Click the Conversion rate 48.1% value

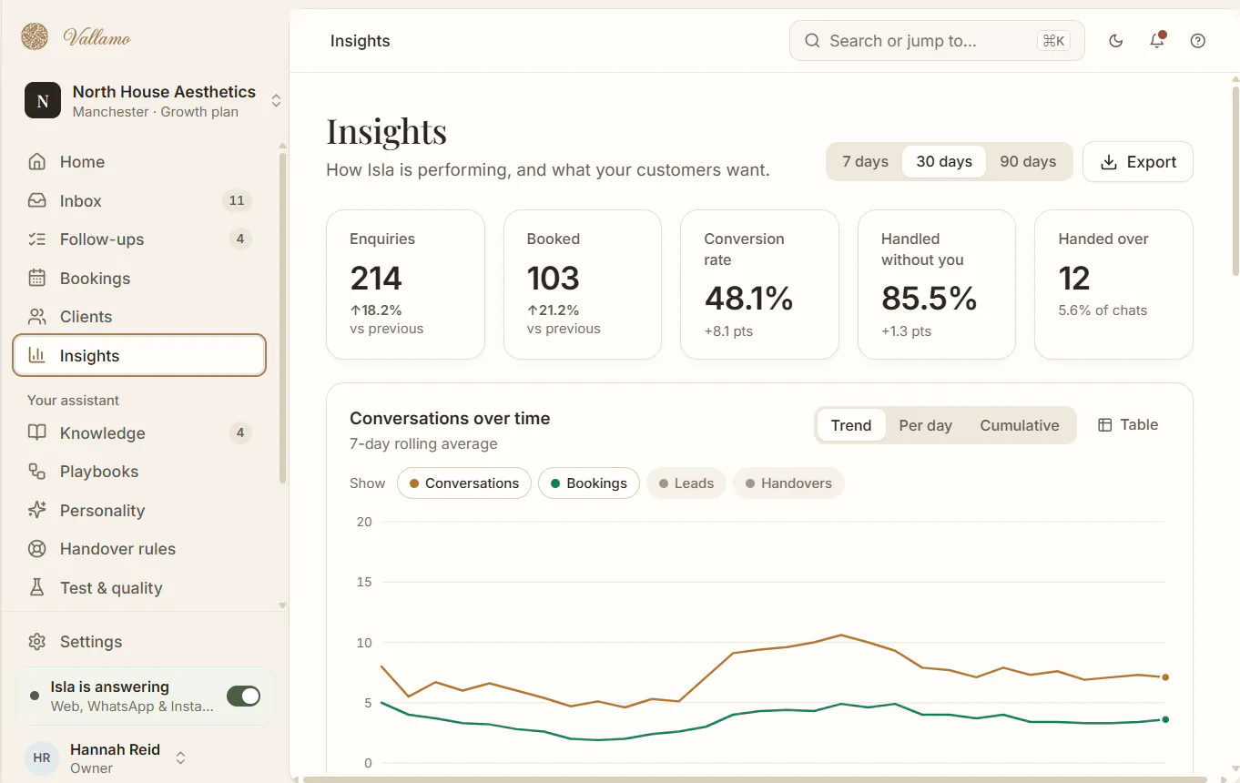coord(748,299)
